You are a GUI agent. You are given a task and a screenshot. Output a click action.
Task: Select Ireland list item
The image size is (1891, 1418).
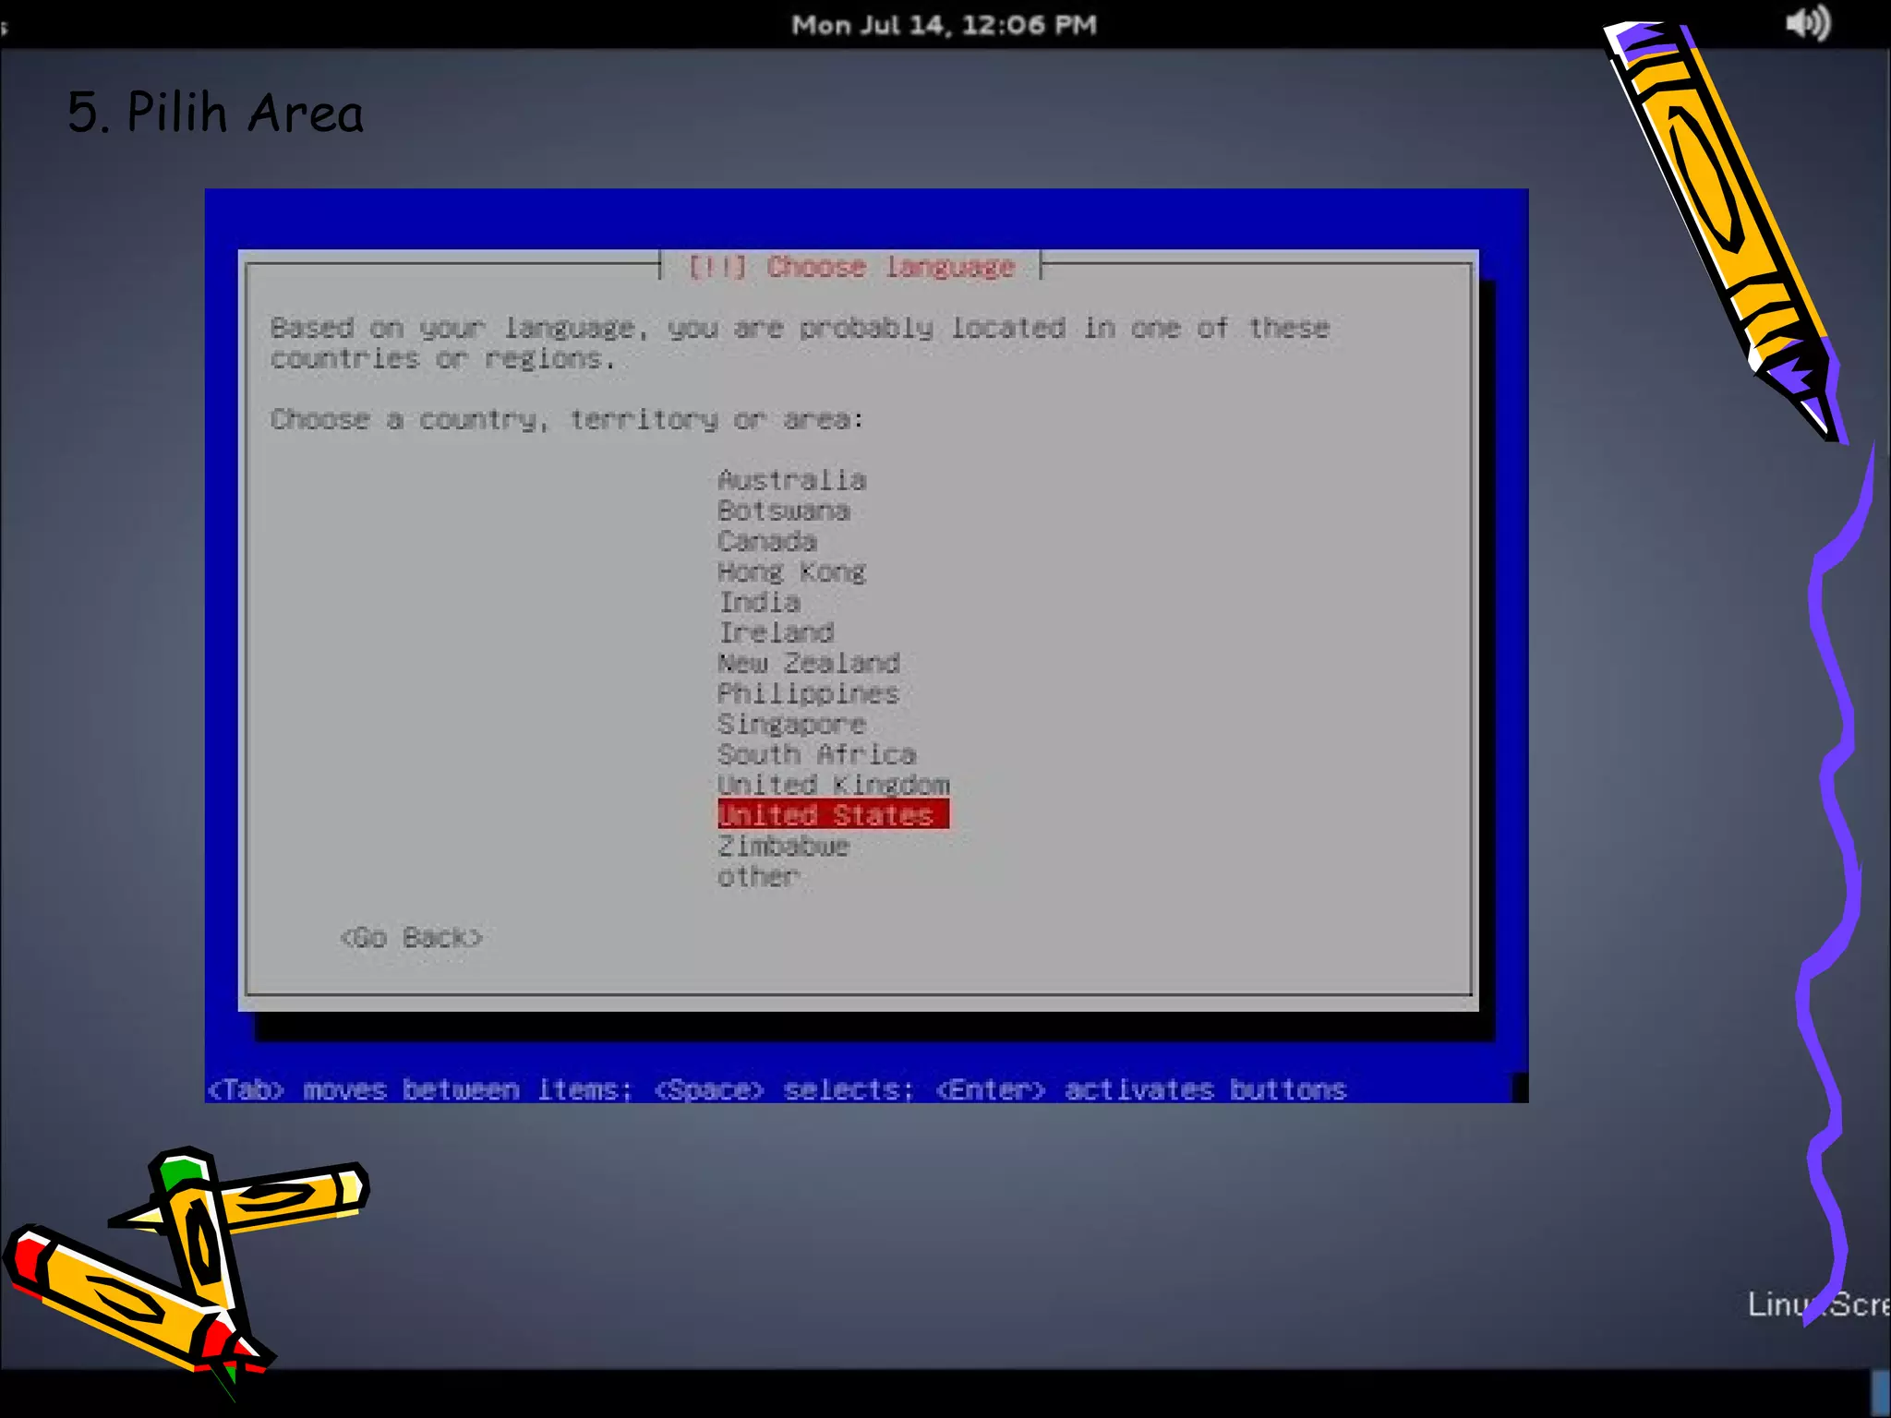tap(776, 632)
